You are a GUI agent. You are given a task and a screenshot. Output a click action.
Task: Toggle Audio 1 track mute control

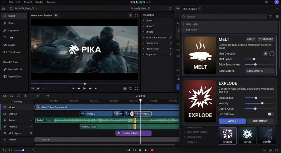click(31, 120)
